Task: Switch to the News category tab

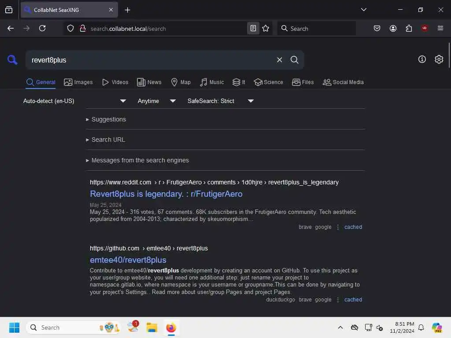Action: [149, 82]
